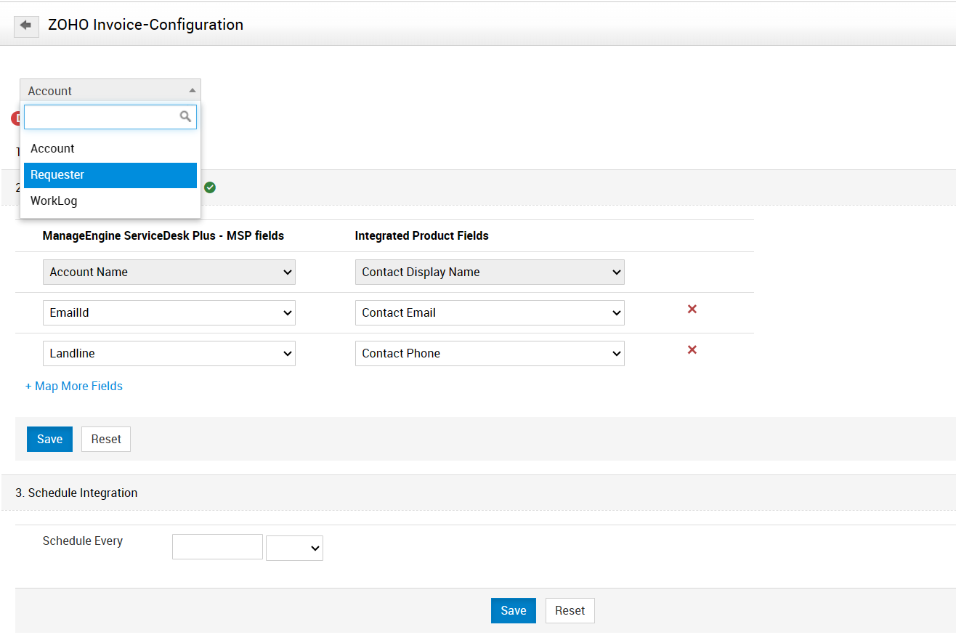The image size is (956, 635).
Task: Open the Account Name field dropdown
Action: click(169, 272)
